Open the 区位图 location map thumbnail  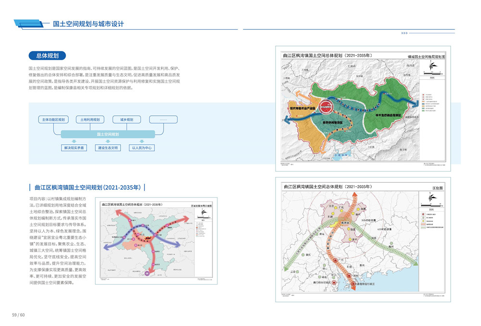coord(363,239)
